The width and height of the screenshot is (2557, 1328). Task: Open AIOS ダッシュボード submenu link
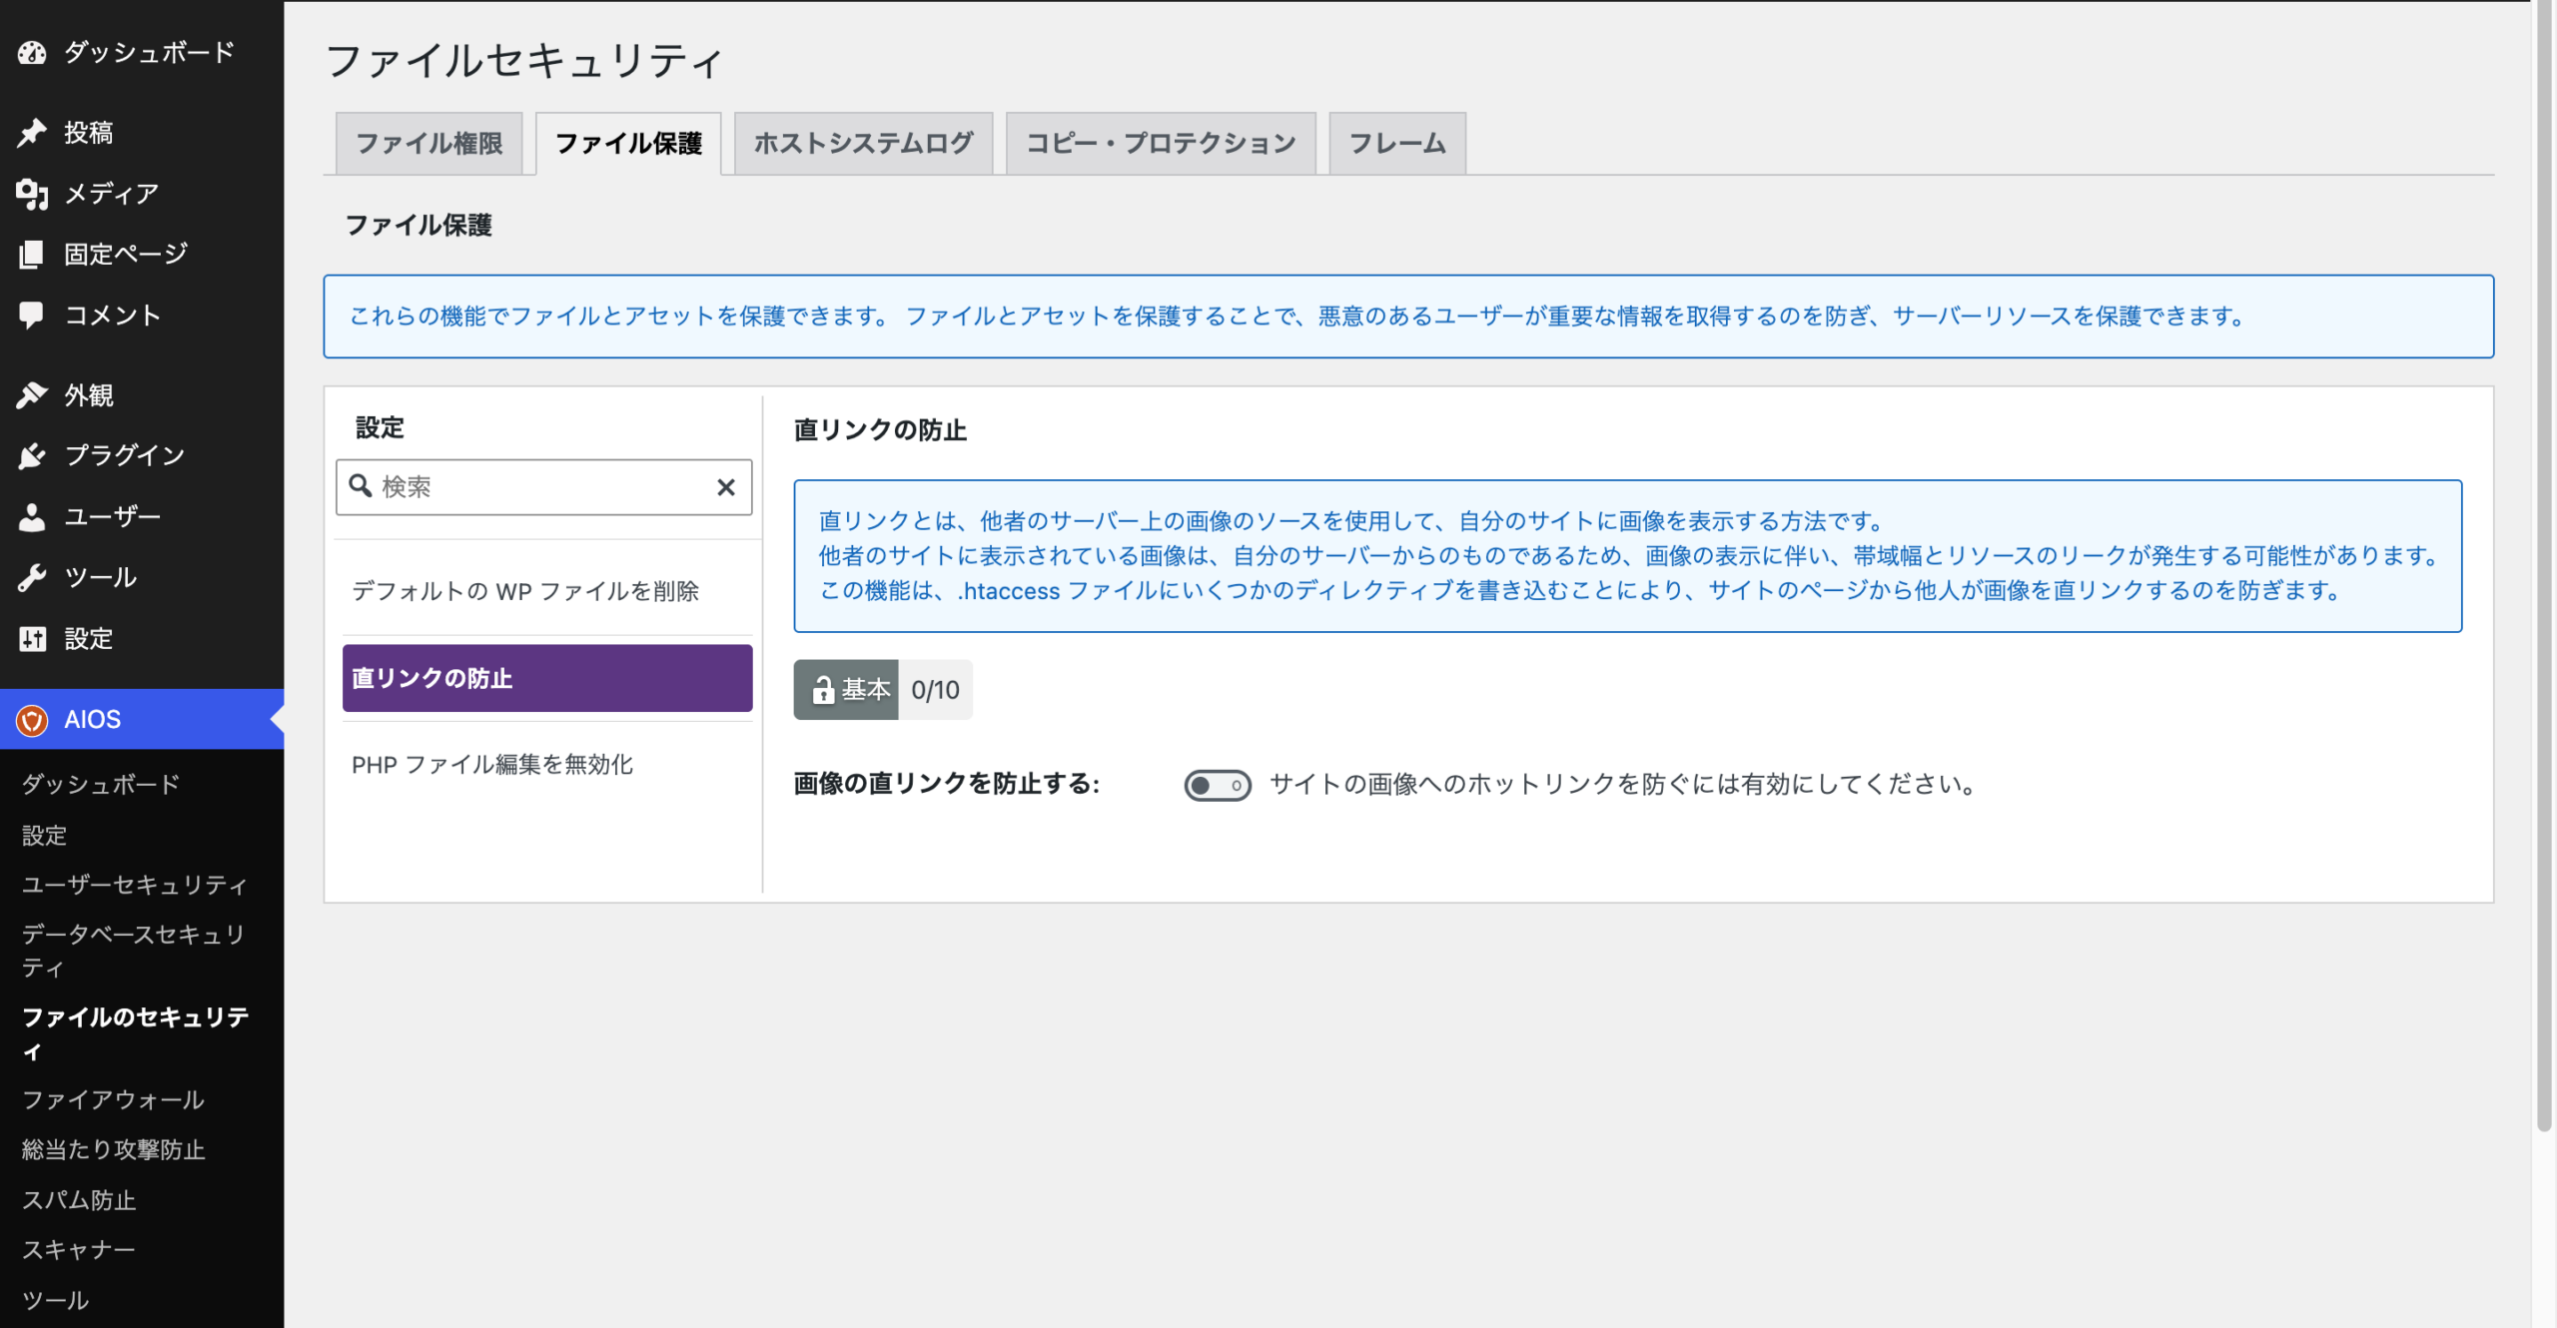point(101,785)
